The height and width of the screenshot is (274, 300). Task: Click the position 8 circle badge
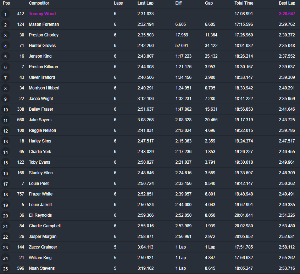[5, 89]
